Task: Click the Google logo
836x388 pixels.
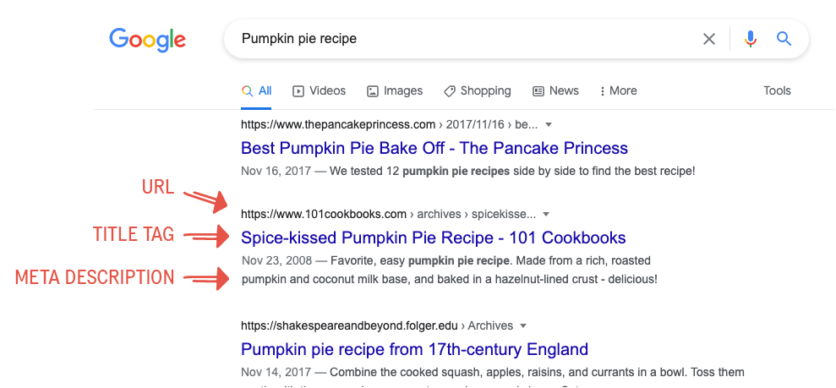Action: coord(147,39)
